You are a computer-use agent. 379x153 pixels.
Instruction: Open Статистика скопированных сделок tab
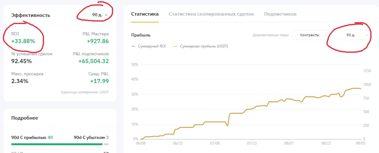211,14
